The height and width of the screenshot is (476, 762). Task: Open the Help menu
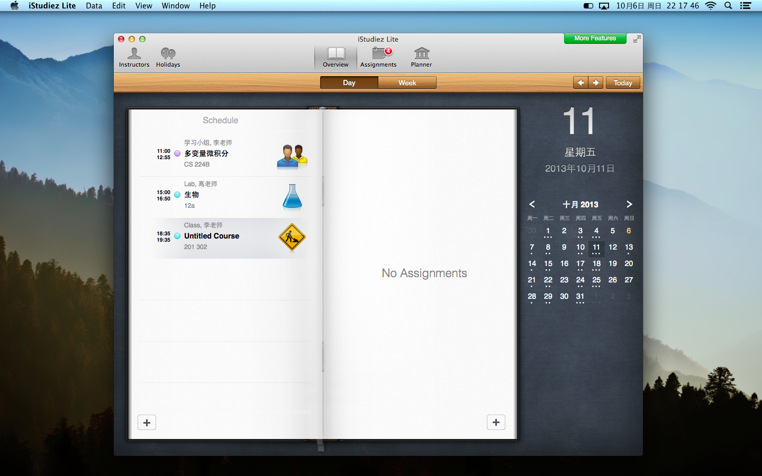207,6
